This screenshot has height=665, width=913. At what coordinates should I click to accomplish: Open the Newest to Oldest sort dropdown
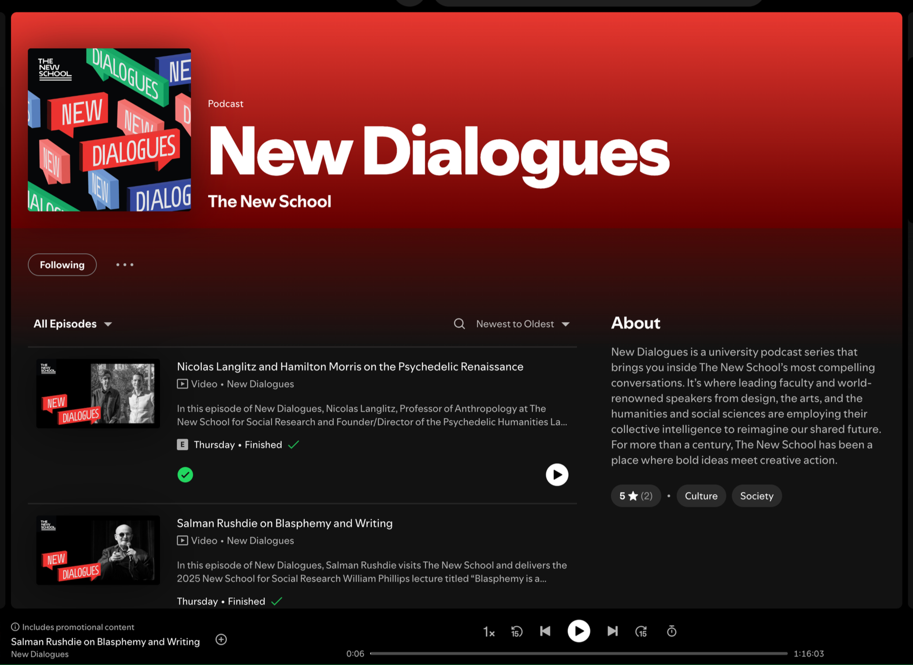point(523,324)
